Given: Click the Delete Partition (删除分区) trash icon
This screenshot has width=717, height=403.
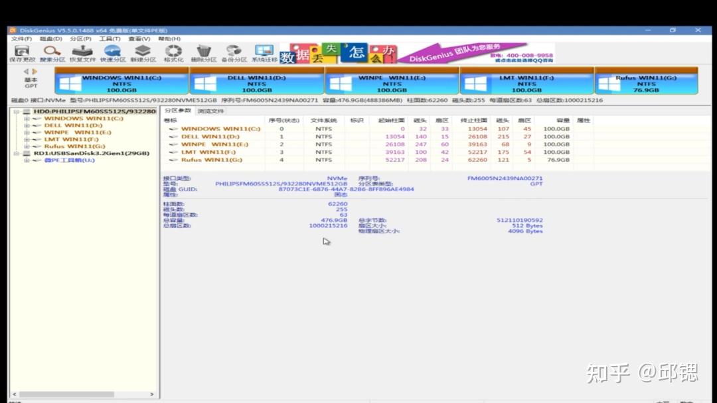Looking at the screenshot, I should (204, 53).
